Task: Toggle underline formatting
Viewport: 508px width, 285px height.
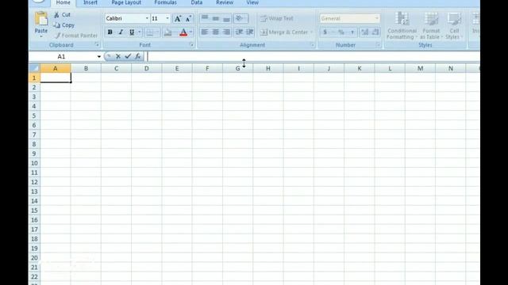Action: coord(132,32)
